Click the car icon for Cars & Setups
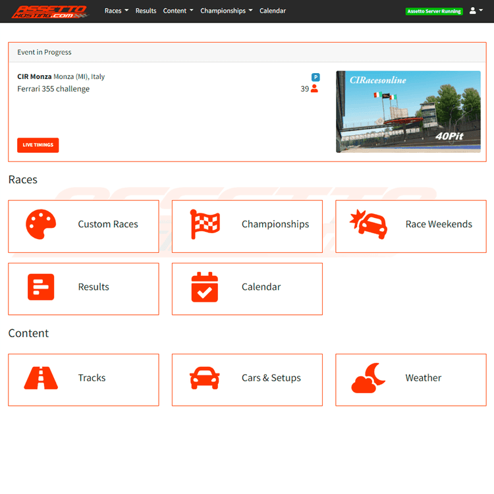The height and width of the screenshot is (494, 494). [204, 378]
